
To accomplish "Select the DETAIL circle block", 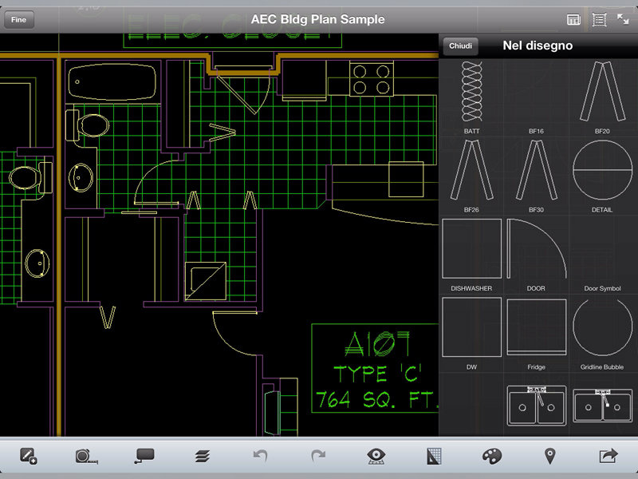I will (x=602, y=170).
